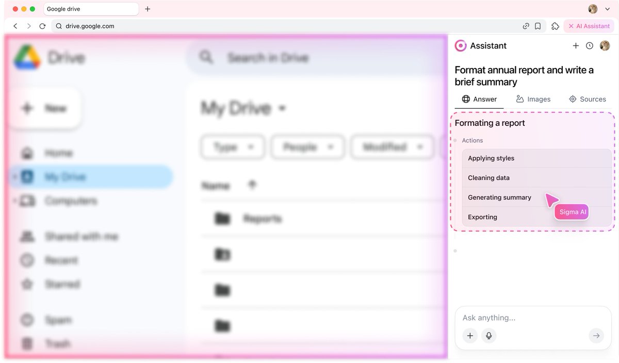Go back with the browser back arrow
619x363 pixels.
(x=15, y=26)
